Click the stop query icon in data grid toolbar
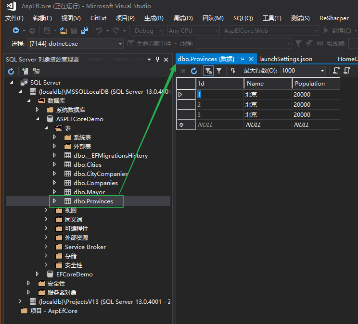358x324 pixels. click(x=183, y=71)
